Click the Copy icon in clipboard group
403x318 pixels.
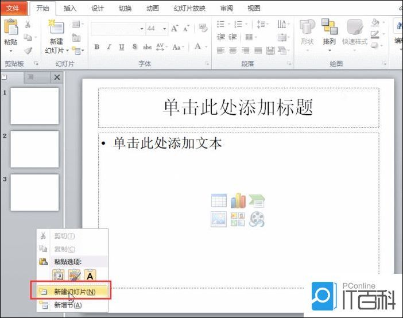pos(28,37)
